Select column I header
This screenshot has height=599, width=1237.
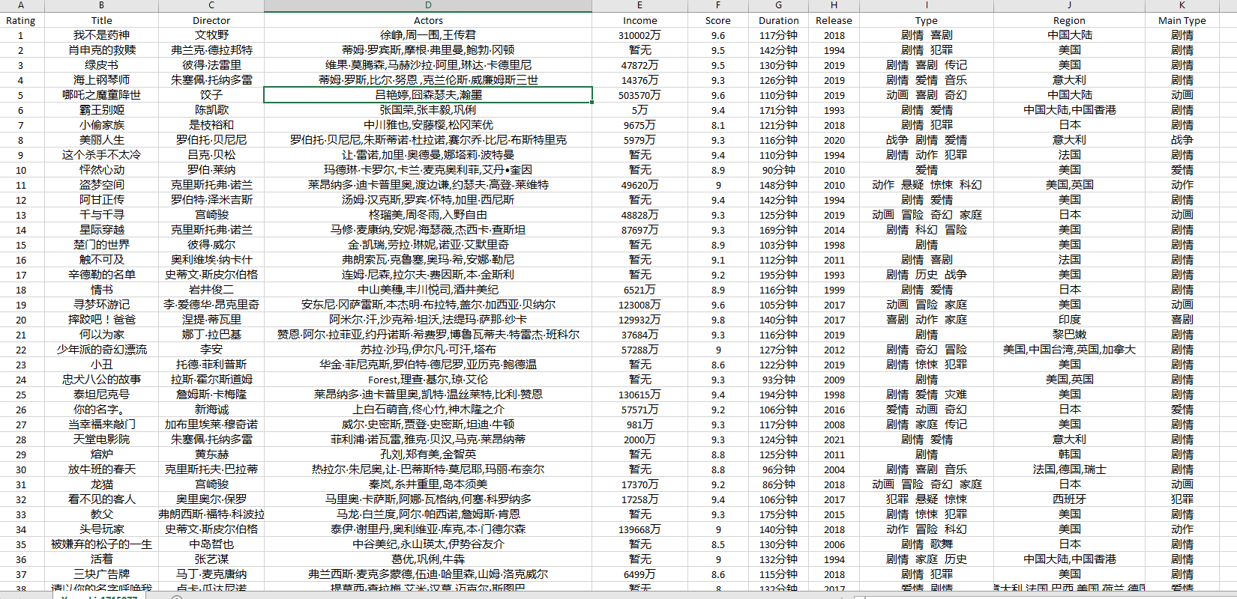[927, 5]
